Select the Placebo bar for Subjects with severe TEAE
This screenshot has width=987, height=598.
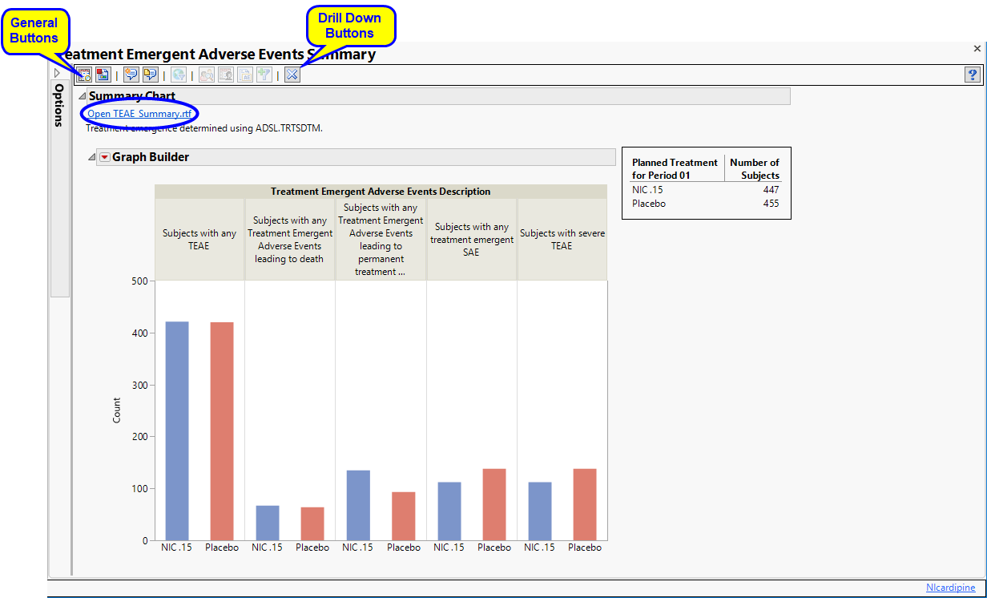[x=585, y=504]
